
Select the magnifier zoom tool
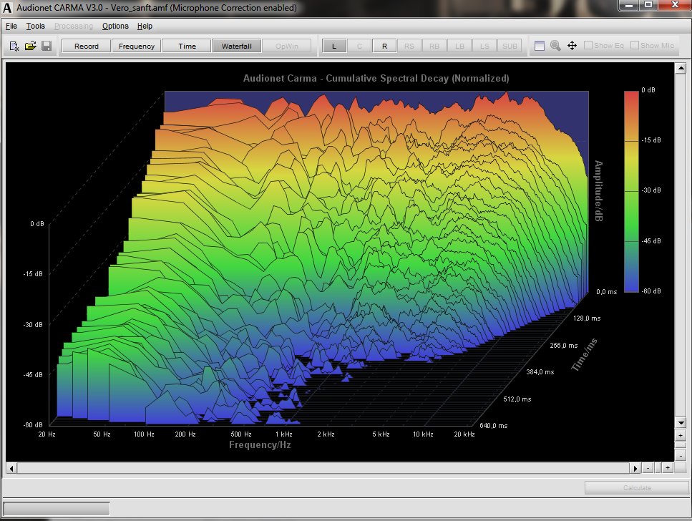click(555, 46)
